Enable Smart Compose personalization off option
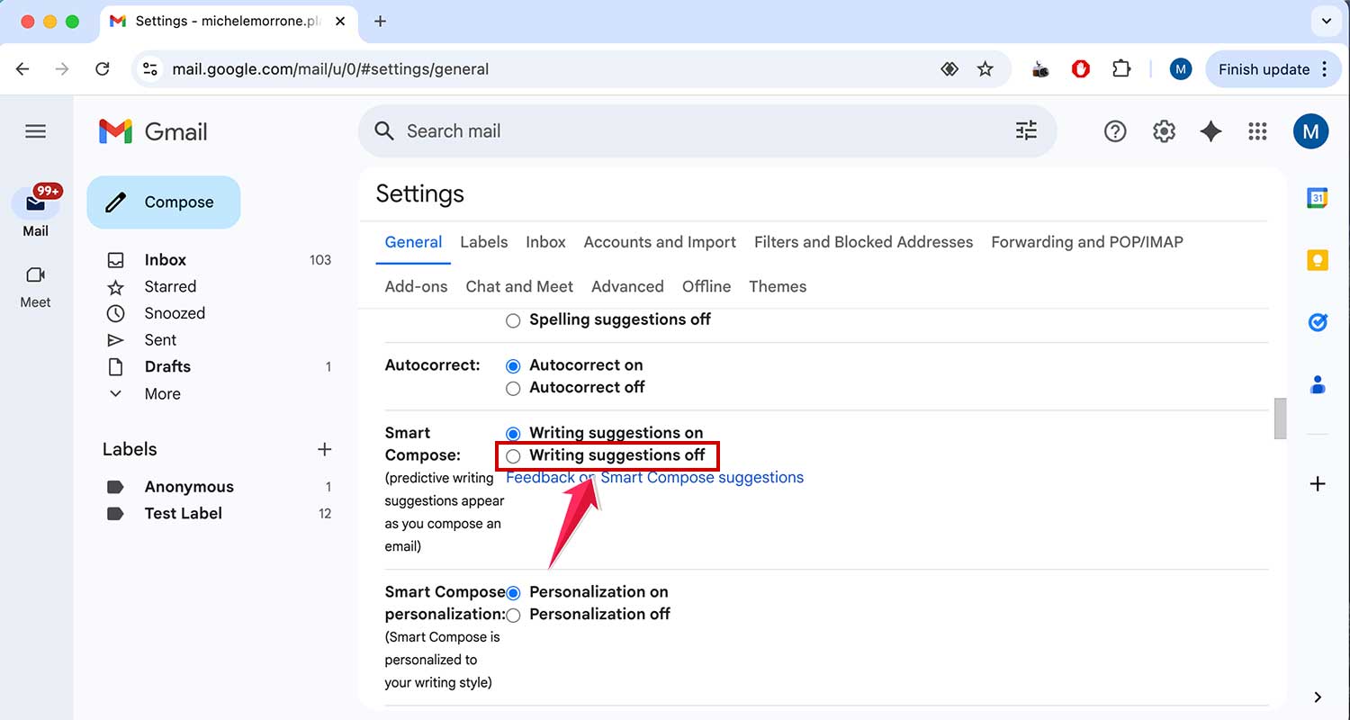1350x720 pixels. tap(513, 615)
